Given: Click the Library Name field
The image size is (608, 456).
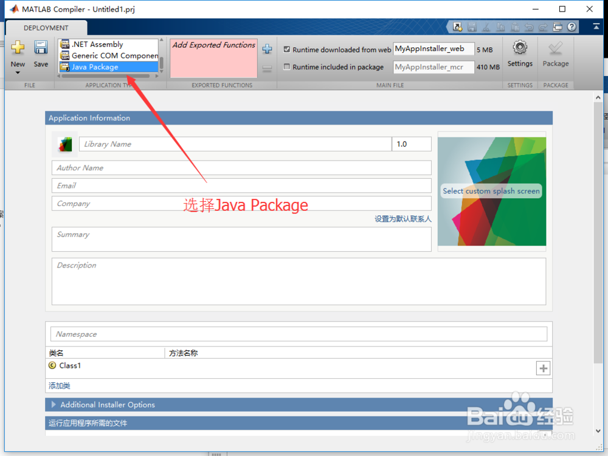Looking at the screenshot, I should 235,144.
